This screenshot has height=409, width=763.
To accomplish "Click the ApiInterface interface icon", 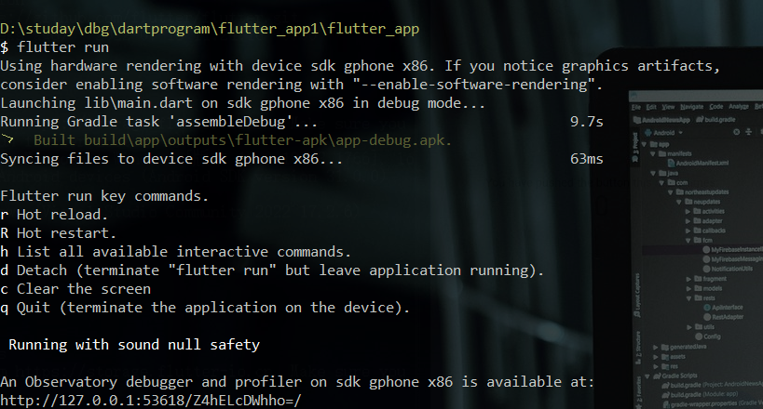I will 707,307.
